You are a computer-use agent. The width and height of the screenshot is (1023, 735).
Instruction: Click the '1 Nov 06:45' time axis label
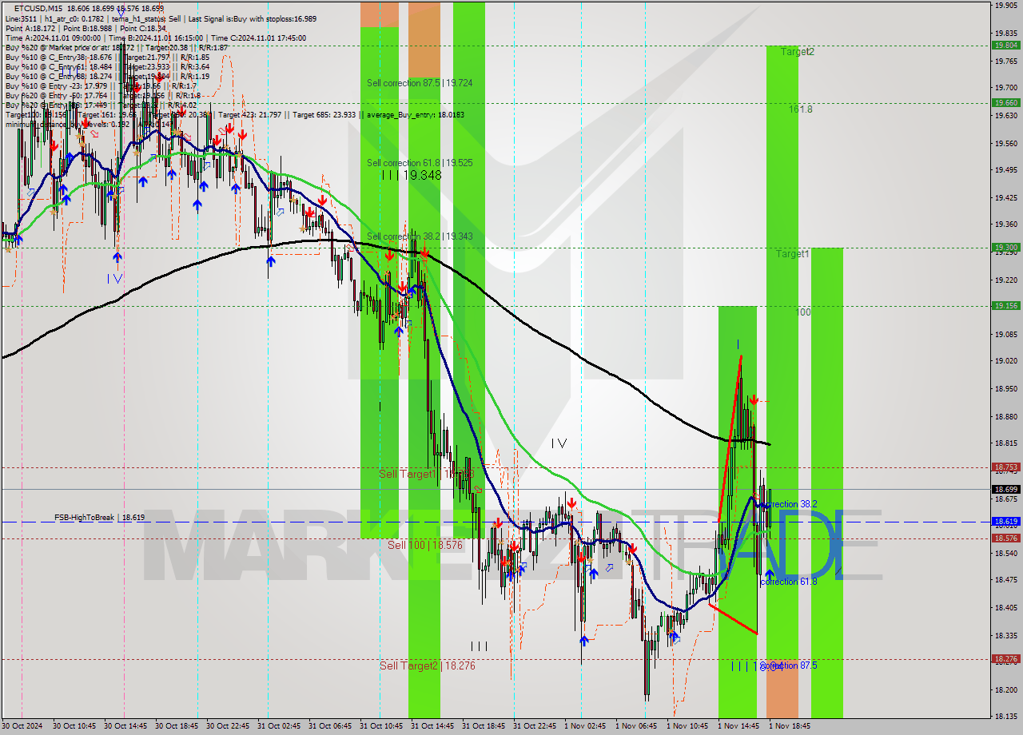(635, 726)
